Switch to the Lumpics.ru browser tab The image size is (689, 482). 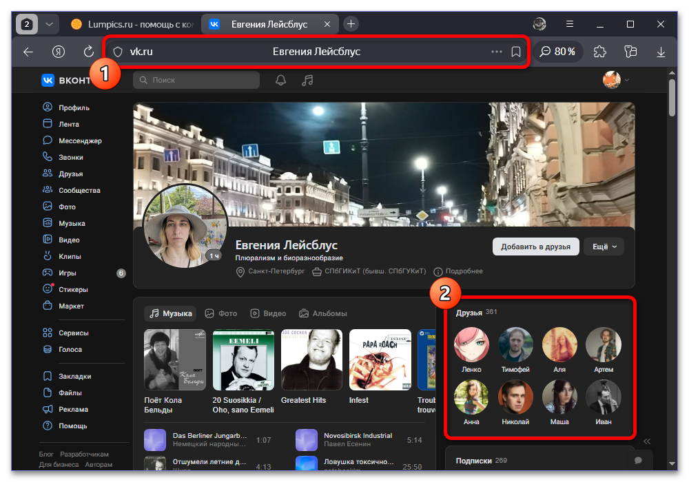133,24
